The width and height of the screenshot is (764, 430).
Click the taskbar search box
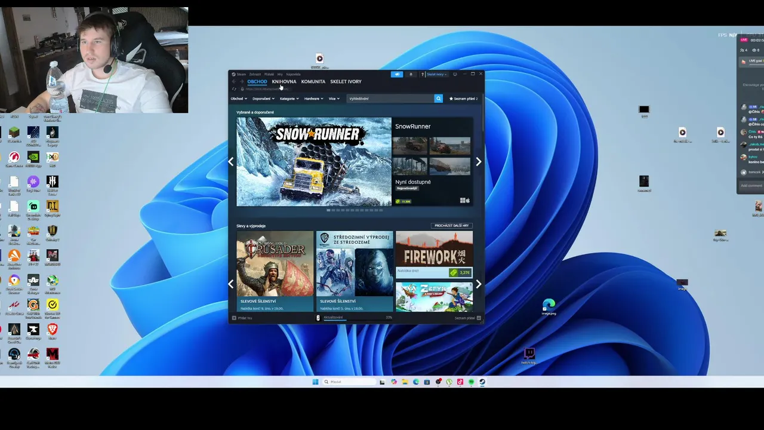(349, 382)
